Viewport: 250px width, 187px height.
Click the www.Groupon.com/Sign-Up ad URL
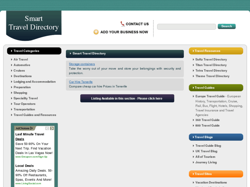[31, 157]
